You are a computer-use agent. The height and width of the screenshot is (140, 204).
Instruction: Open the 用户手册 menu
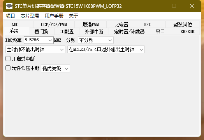[54, 16]
